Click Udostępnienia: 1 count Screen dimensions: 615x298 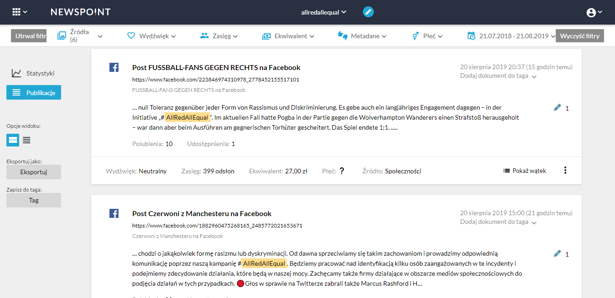(x=211, y=144)
